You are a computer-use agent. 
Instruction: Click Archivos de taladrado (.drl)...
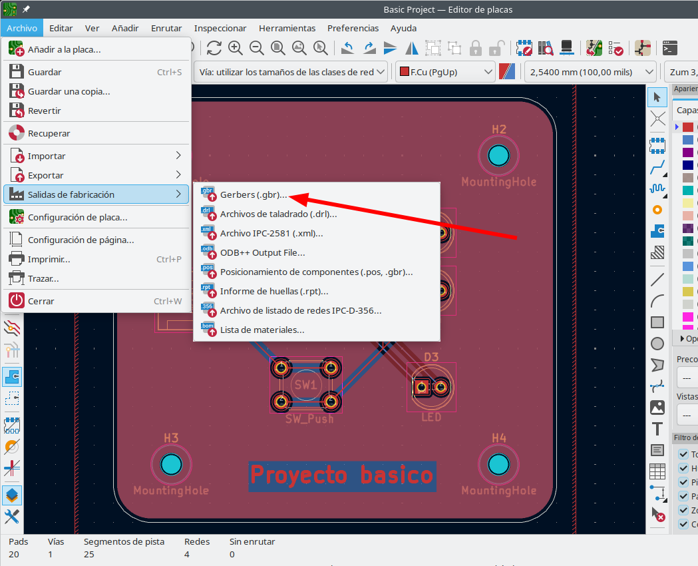pyautogui.click(x=278, y=214)
